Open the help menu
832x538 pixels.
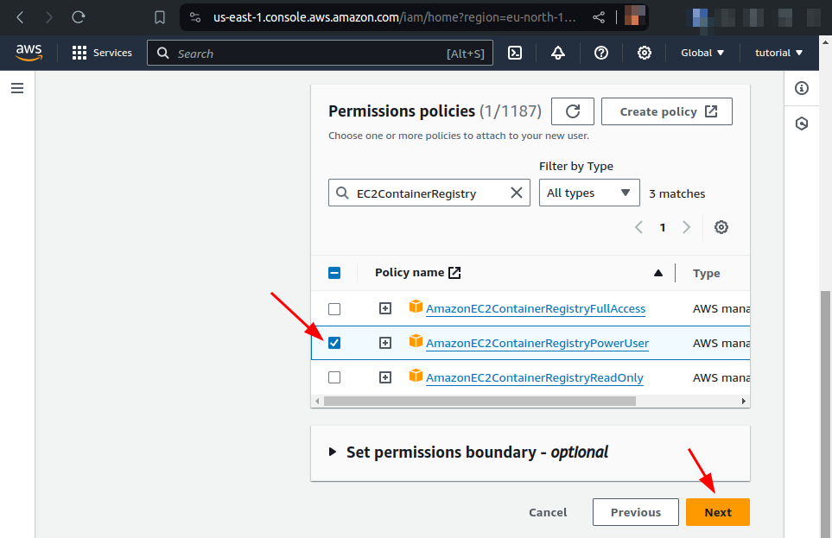pos(600,53)
